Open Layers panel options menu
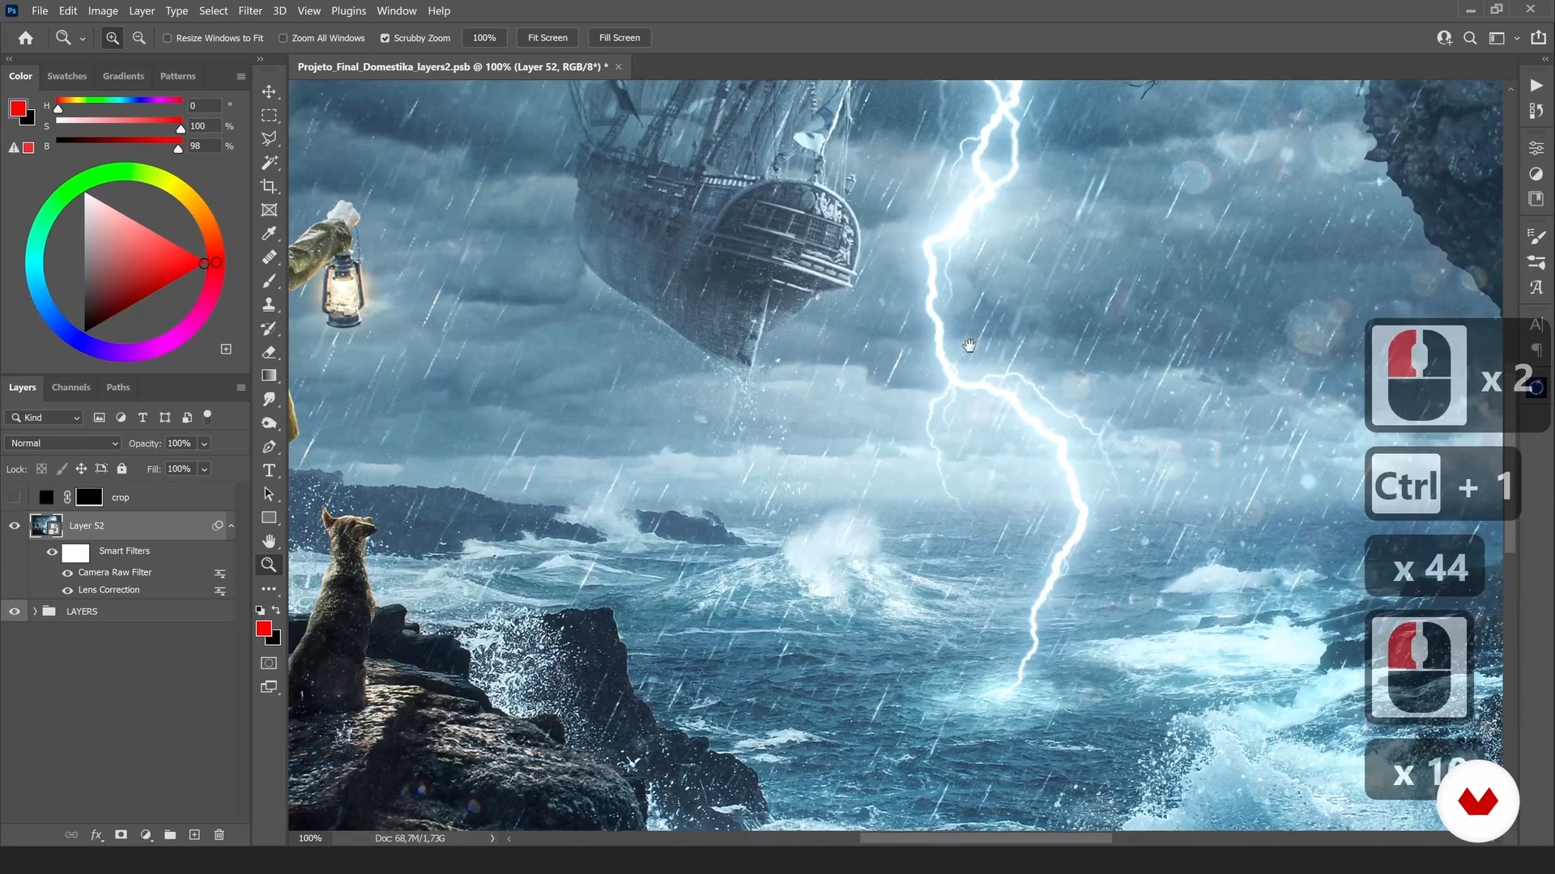 pyautogui.click(x=241, y=388)
